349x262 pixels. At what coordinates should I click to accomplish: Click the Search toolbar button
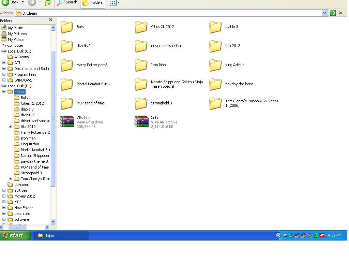(67, 3)
